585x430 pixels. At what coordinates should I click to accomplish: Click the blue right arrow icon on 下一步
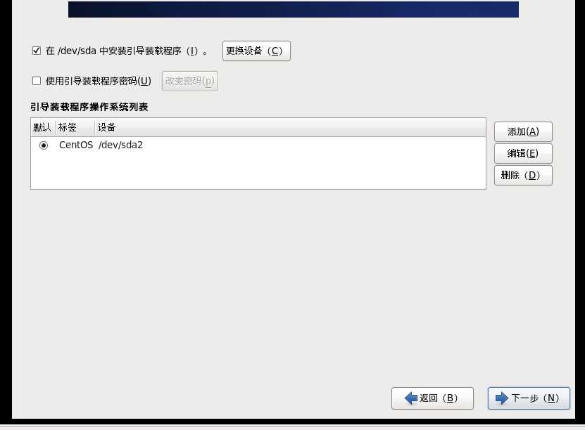[x=502, y=398]
